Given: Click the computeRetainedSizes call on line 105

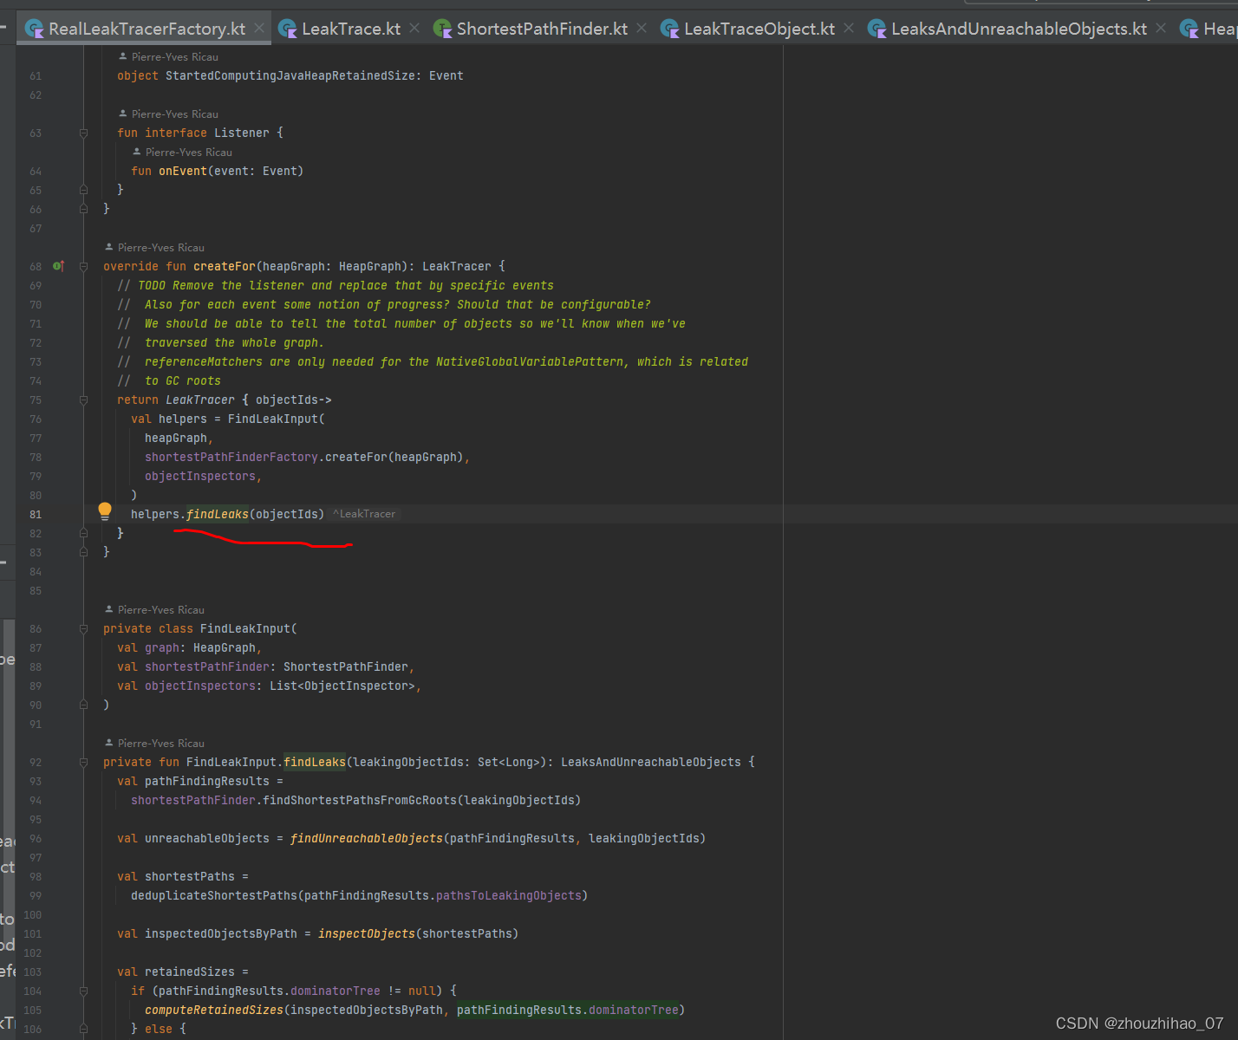Looking at the screenshot, I should [214, 1010].
